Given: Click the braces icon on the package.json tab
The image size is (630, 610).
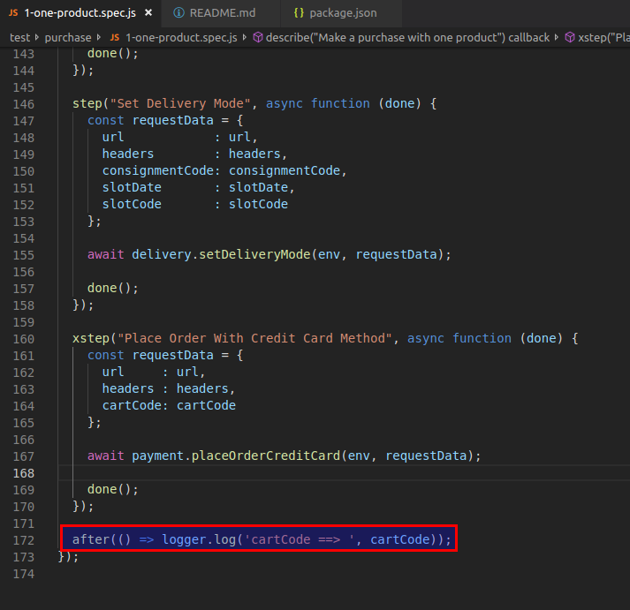Looking at the screenshot, I should pos(299,13).
